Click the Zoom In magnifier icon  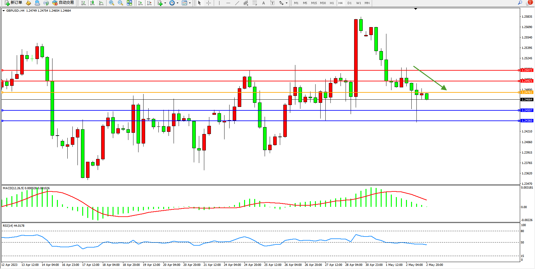(111, 3)
